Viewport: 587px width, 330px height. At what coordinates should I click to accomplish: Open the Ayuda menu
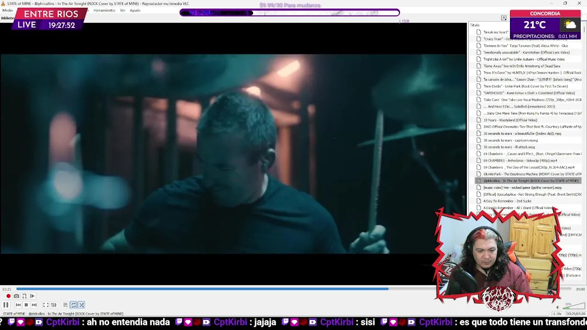pyautogui.click(x=135, y=10)
